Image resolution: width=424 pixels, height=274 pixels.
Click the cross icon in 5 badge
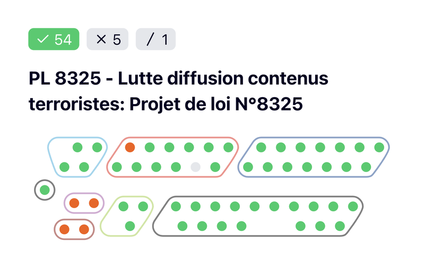click(x=101, y=39)
